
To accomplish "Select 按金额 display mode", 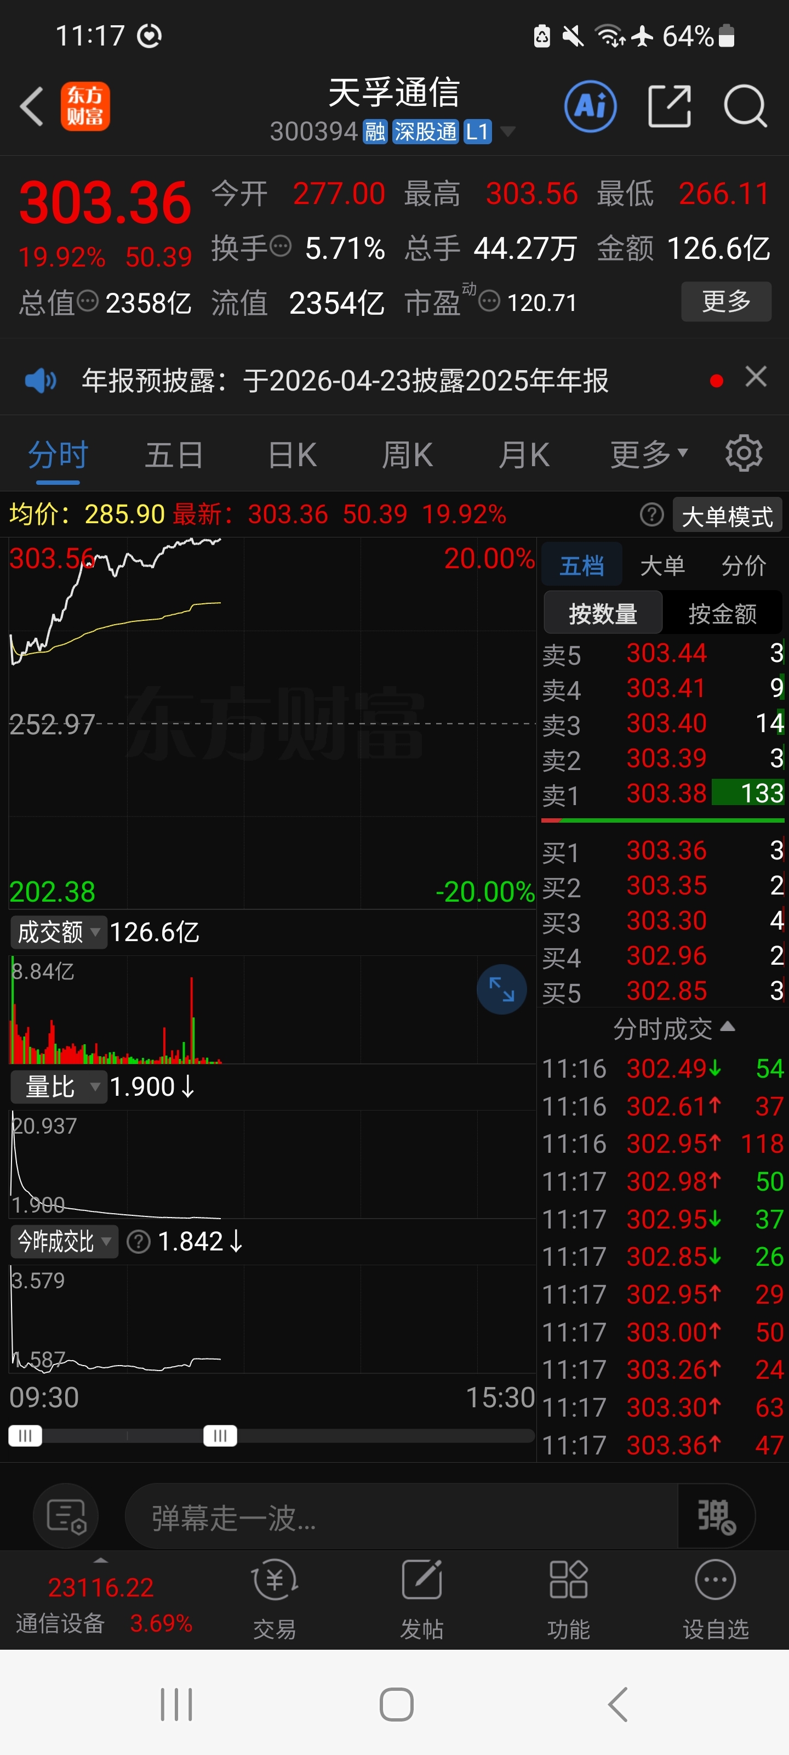I will [x=722, y=614].
